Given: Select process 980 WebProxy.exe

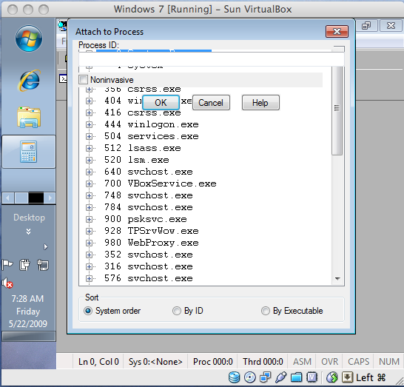Looking at the screenshot, I should click(x=152, y=243).
